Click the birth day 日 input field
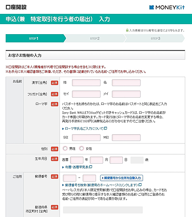 point(116,160)
